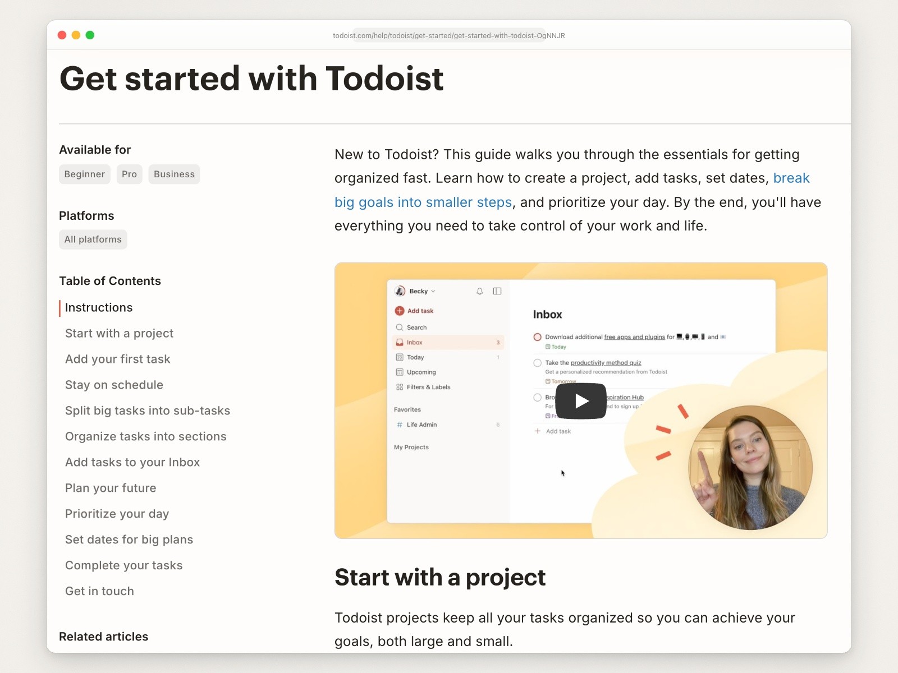Click the green window zoom button
The width and height of the screenshot is (898, 673).
pos(90,35)
